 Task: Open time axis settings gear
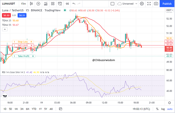coord(170,103)
